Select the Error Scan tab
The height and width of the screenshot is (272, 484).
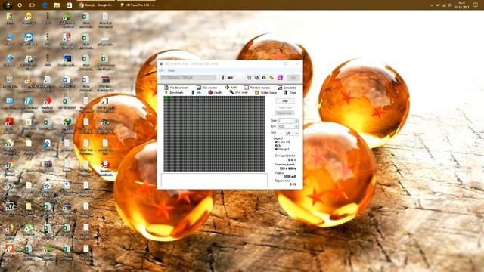[238, 92]
